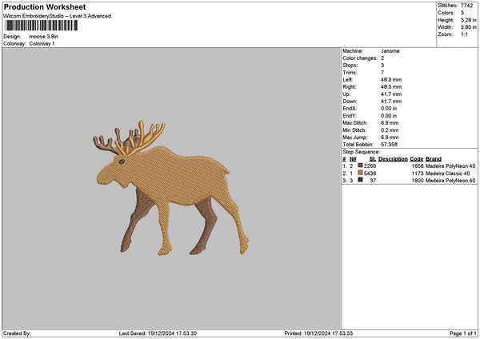Screen dimensions: 480x339
Task: Click the Production Worksheet title
Action: (45, 6)
